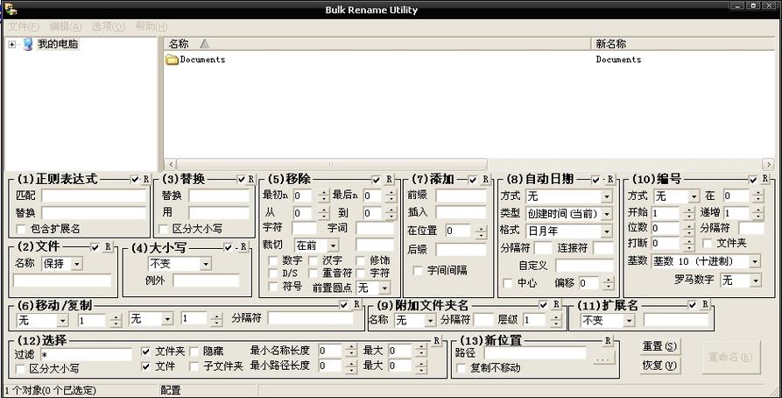This screenshot has height=398, width=782.
Task: Click the Documents folder icon in file list
Action: [172, 60]
